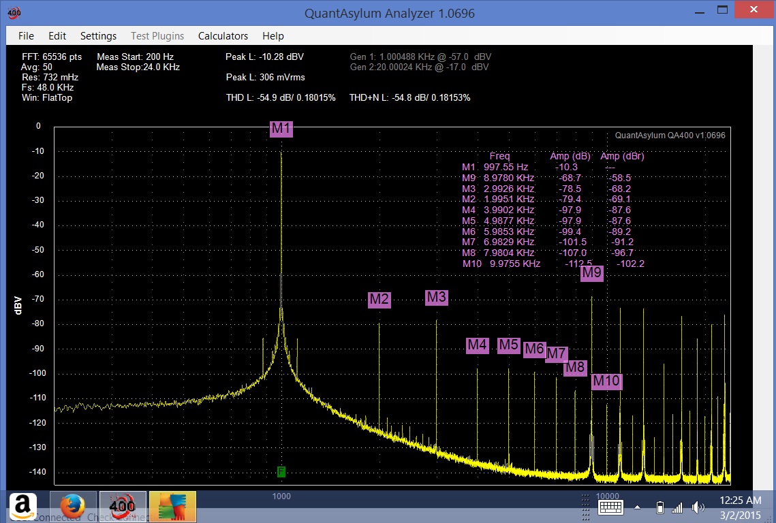Click the M2 1.9951 KHz table row
776x523 pixels.
[546, 200]
